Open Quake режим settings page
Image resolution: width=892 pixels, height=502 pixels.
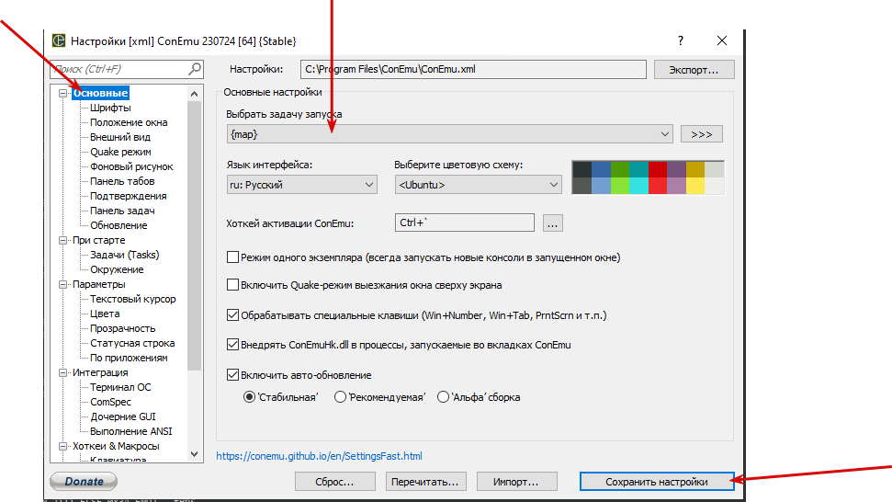click(x=120, y=152)
